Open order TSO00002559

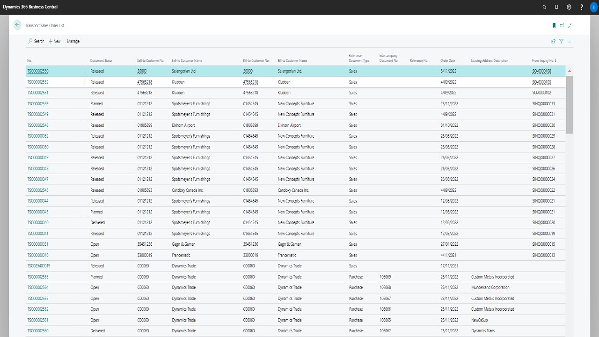coord(38,103)
